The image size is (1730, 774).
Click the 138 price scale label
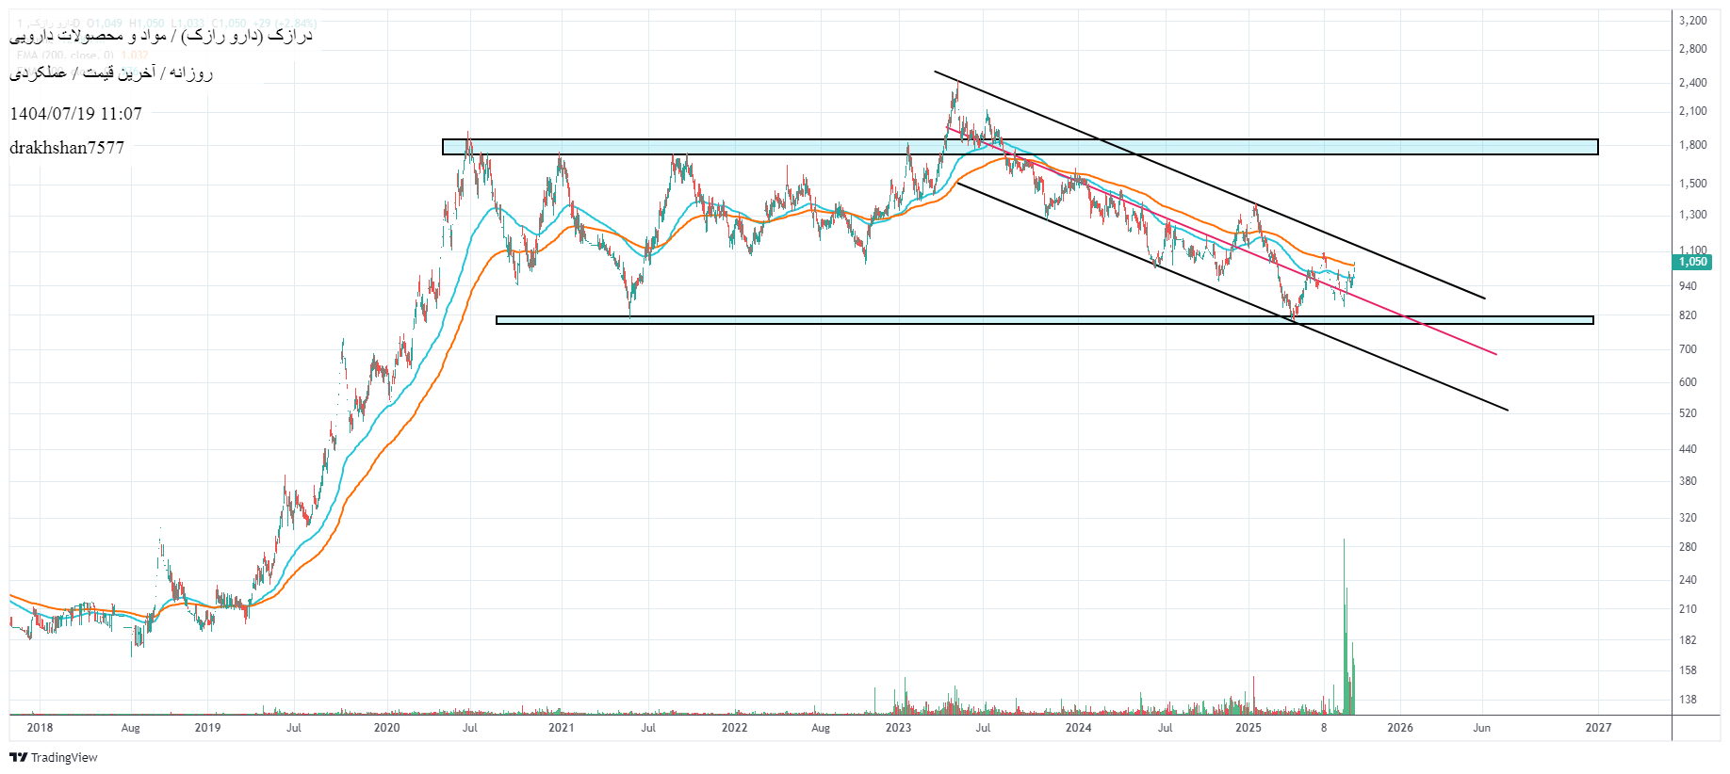1687,700
